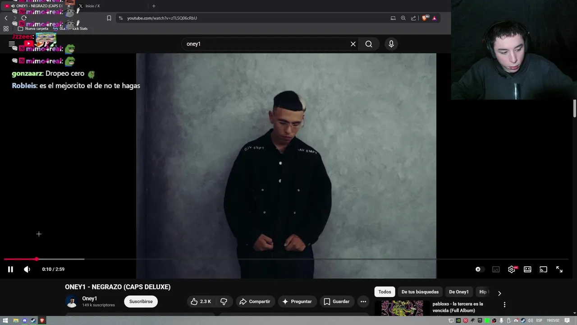This screenshot has height=325, width=577.
Task: Open system volume speaker tray icon
Action: pos(530,320)
